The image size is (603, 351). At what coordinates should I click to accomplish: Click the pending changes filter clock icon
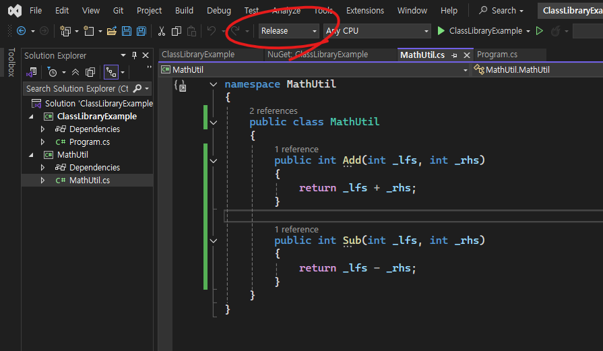[52, 72]
